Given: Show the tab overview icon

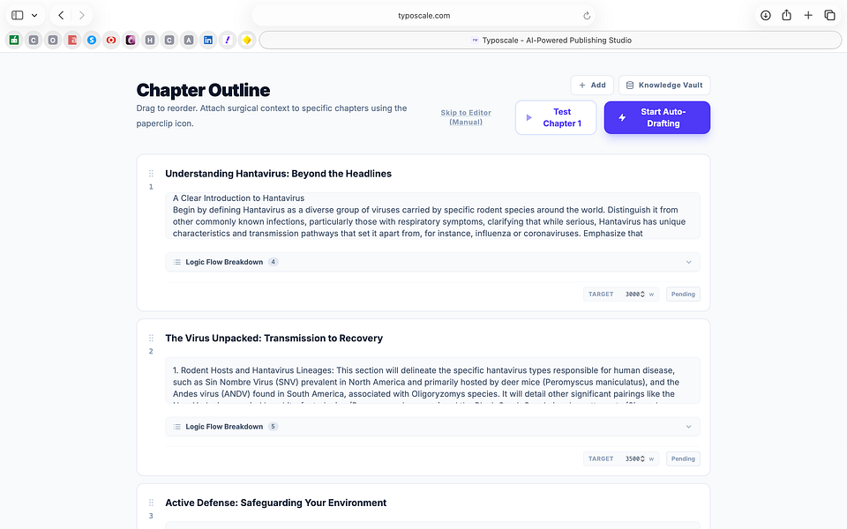Looking at the screenshot, I should [829, 15].
